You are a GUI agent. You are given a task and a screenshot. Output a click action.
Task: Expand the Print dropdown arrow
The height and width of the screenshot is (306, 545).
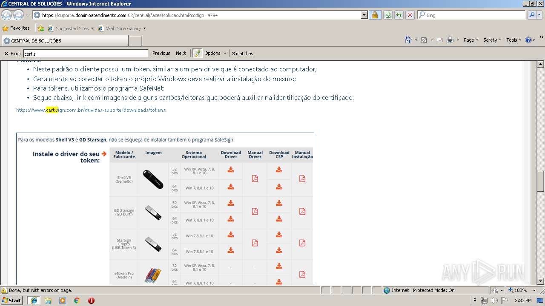pyautogui.click(x=458, y=40)
